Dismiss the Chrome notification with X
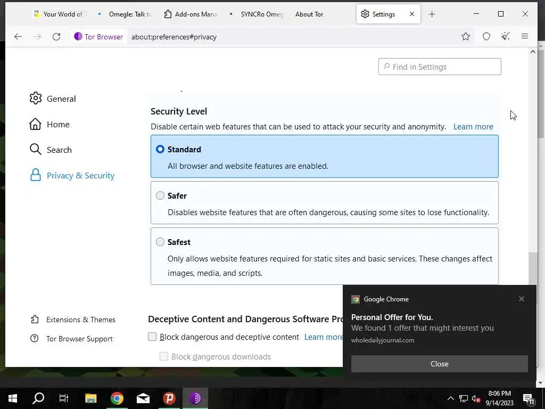The width and height of the screenshot is (545, 409). (x=522, y=299)
